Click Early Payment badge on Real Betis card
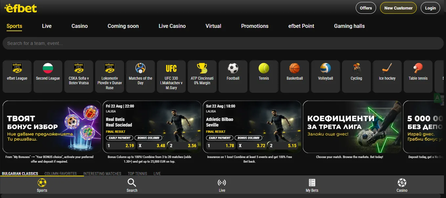446x198 pixels. coord(119,138)
